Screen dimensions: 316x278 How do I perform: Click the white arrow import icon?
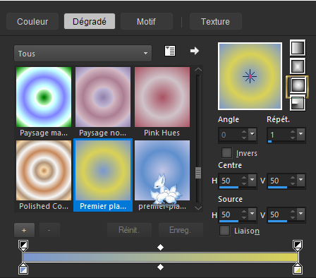click(x=195, y=51)
